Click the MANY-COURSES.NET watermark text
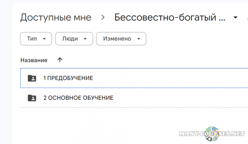Image resolution: width=248 pixels, height=144 pixels. click(x=211, y=134)
